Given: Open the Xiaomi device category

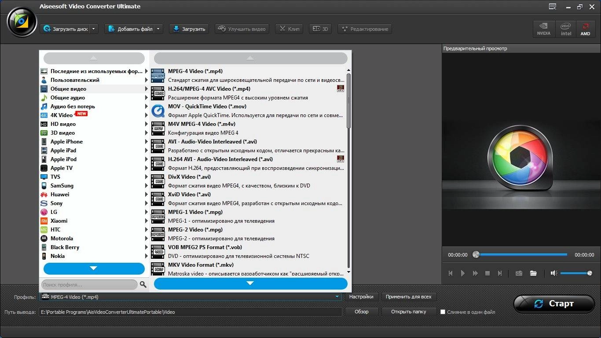Looking at the screenshot, I should click(x=94, y=221).
